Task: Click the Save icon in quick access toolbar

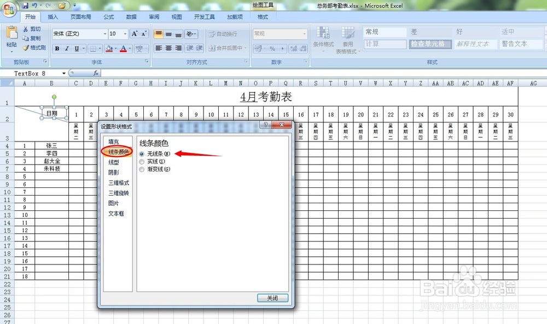Action: (25, 5)
